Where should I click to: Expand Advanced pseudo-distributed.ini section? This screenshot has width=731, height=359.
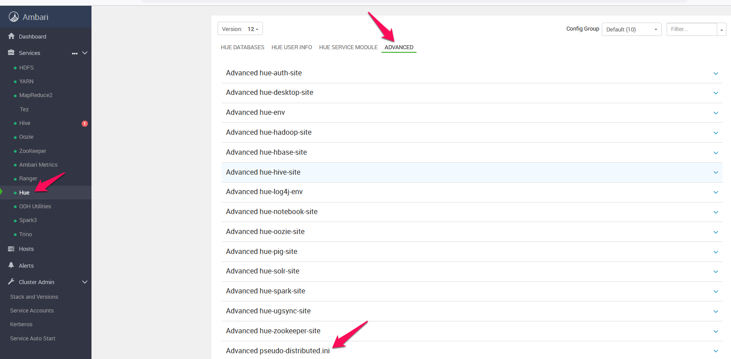point(472,350)
